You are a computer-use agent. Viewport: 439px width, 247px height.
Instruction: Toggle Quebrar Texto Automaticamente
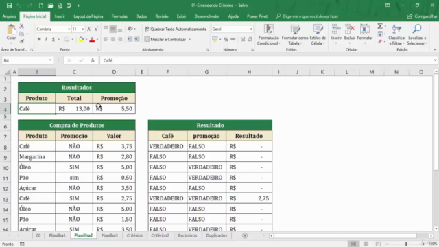click(x=176, y=29)
